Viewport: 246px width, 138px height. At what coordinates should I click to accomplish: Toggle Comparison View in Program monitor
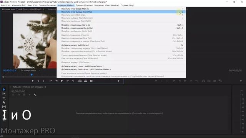tap(220, 81)
